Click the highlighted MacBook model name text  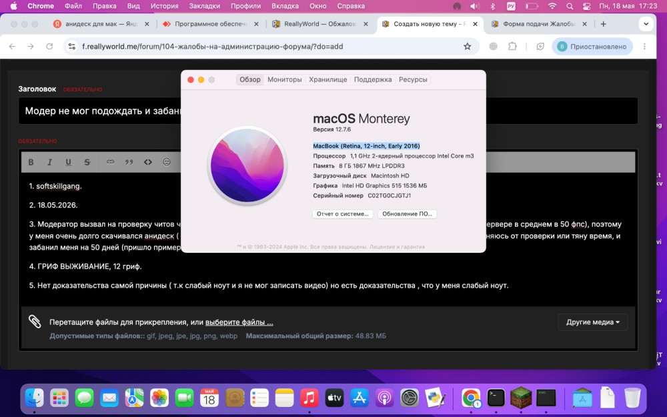coord(366,146)
